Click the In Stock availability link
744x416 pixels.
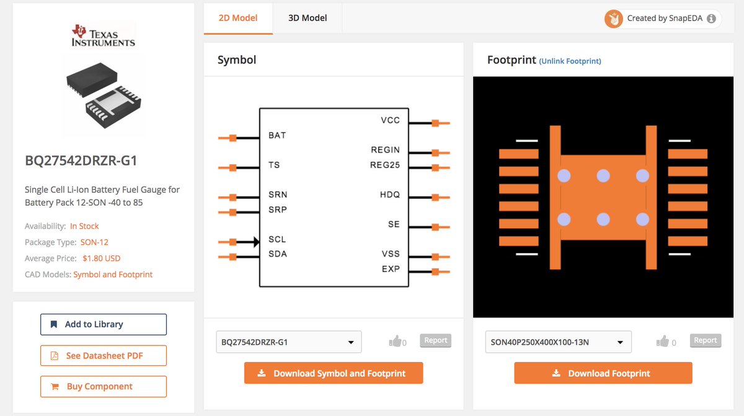(84, 226)
